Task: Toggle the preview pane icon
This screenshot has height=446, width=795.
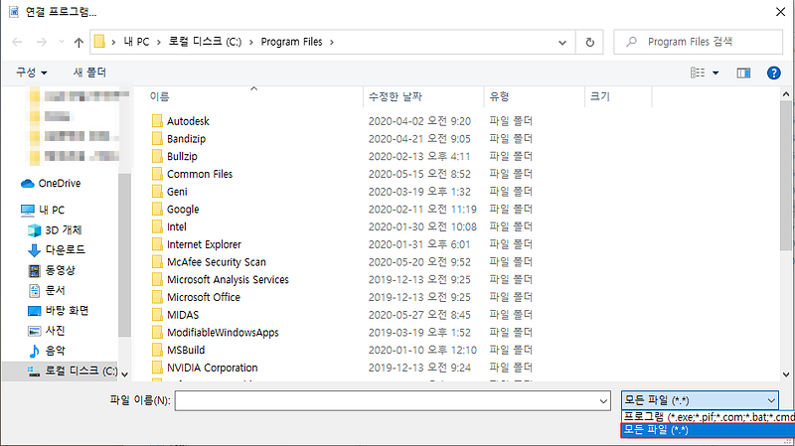Action: (x=743, y=73)
